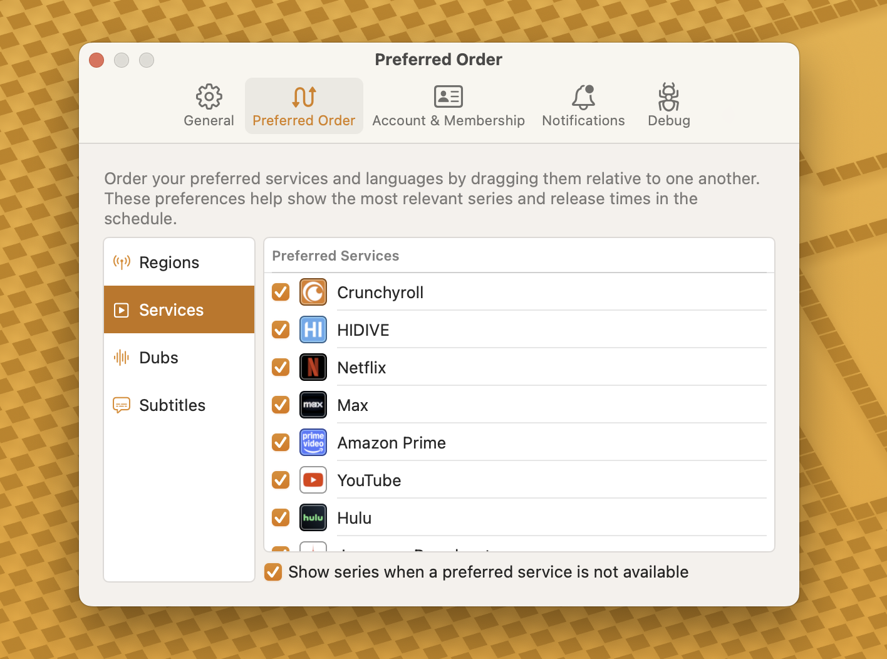Click the Services play icon
Screen dimensions: 887x659
pos(122,310)
